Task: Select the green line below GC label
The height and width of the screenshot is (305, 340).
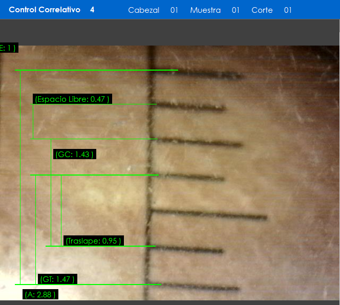Action: [x=95, y=175]
